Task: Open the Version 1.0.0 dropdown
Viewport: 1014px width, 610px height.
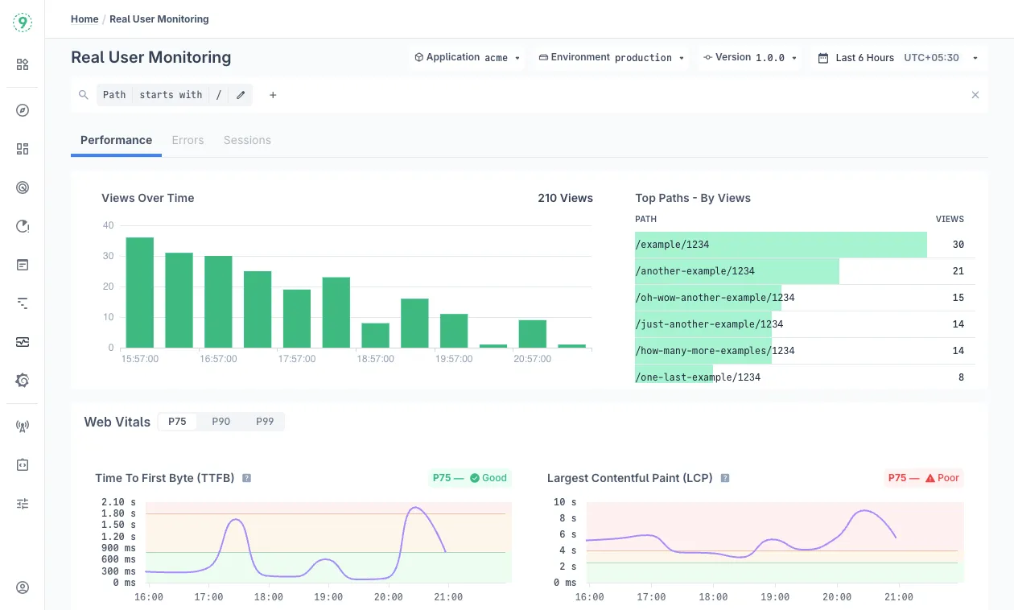Action: pyautogui.click(x=750, y=58)
